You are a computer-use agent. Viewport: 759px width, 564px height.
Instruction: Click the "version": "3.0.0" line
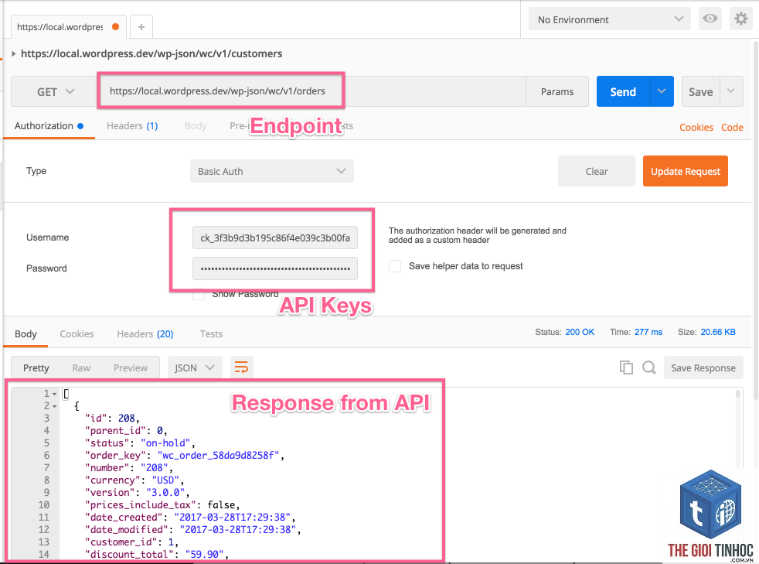coord(138,492)
